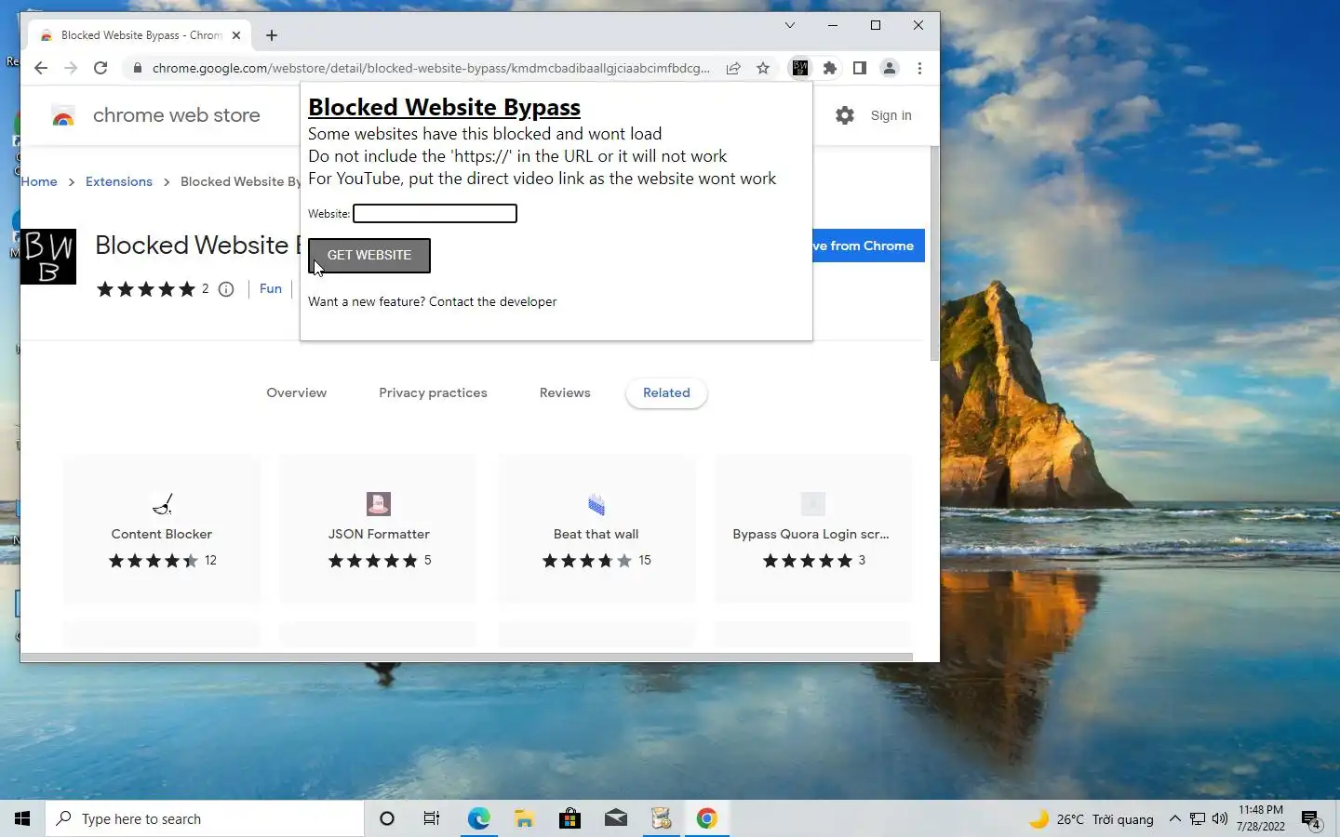The width and height of the screenshot is (1340, 837).
Task: Click the Blocked Website Bypass extension toolbar icon
Action: coord(800,68)
